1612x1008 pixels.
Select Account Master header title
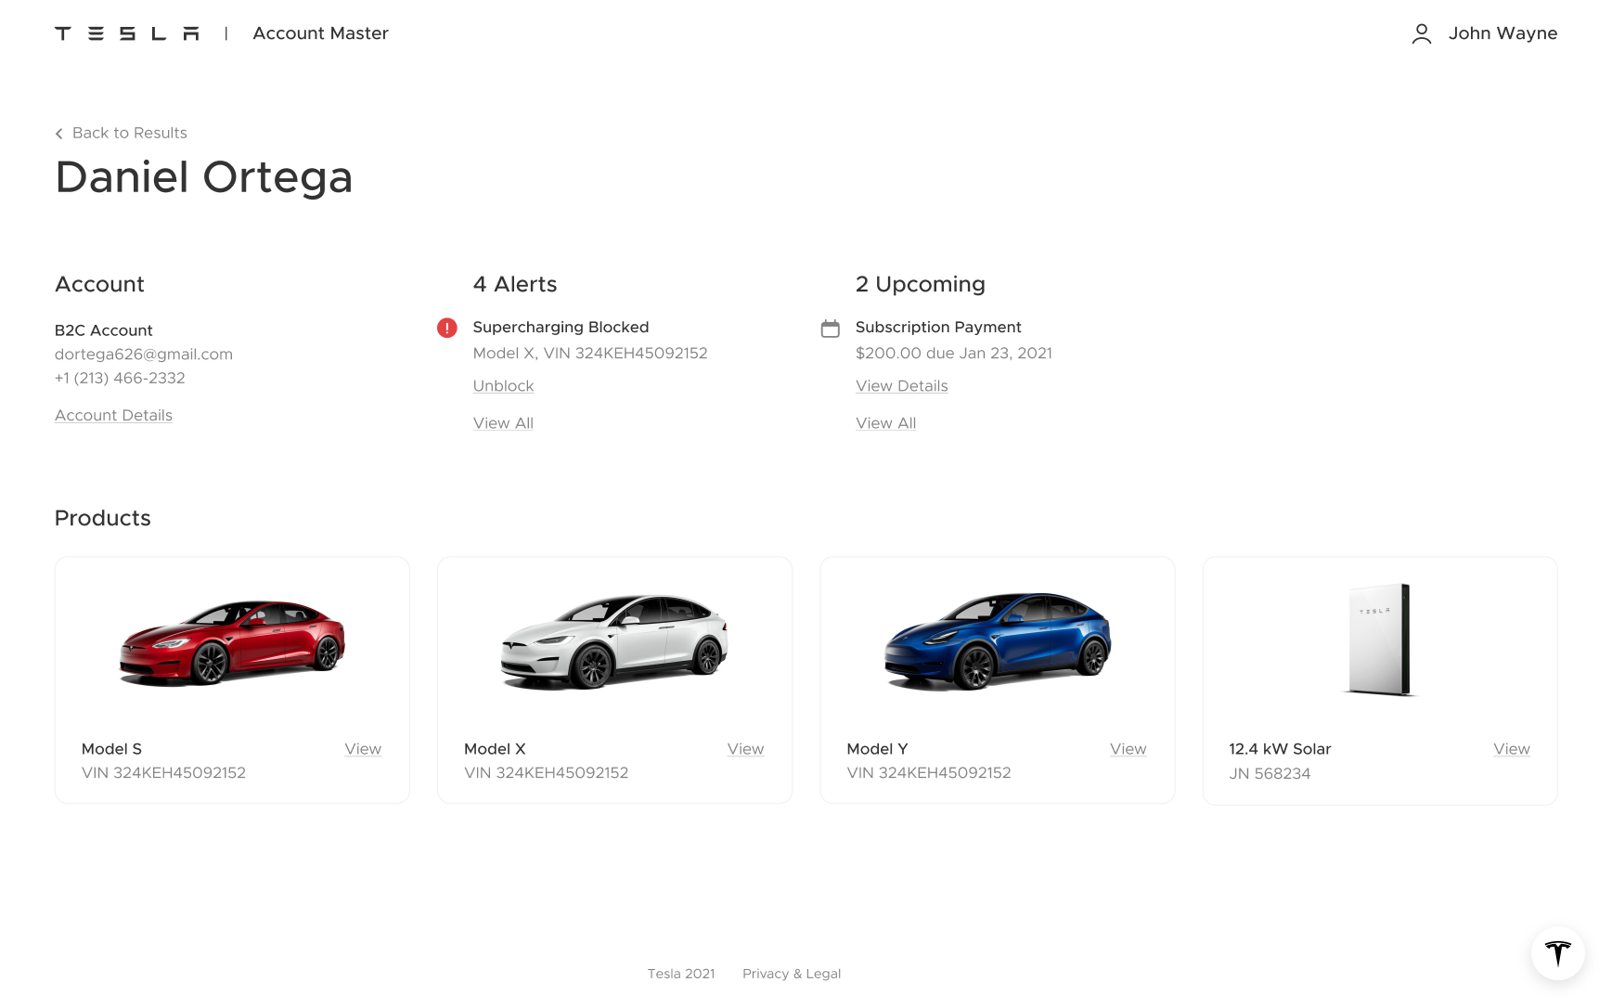pyautogui.click(x=320, y=33)
